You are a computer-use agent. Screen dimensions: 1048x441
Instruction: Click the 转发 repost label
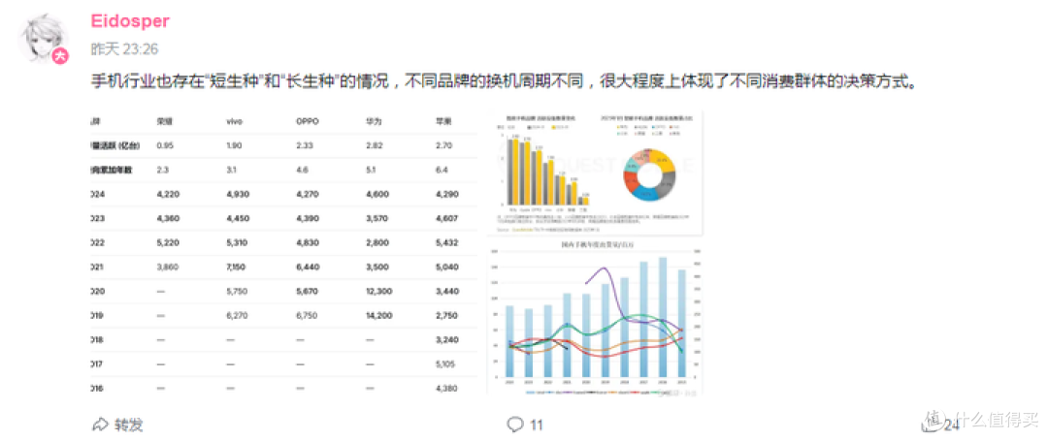pos(128,425)
